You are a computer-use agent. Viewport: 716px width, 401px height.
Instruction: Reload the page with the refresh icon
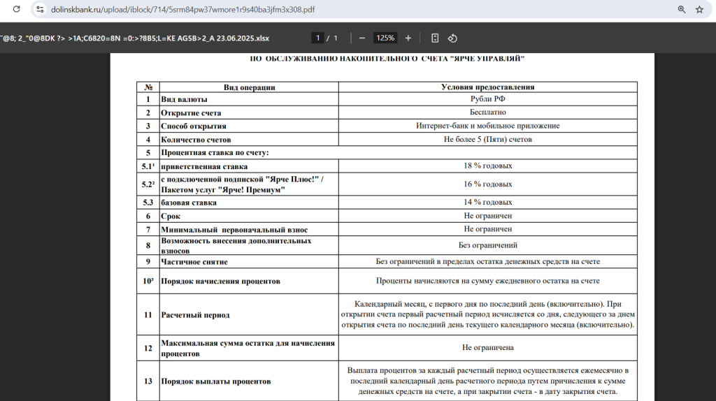point(17,9)
